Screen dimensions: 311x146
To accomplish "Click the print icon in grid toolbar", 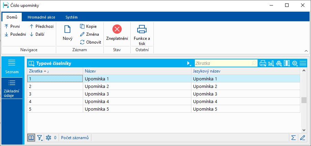I will [263, 63].
